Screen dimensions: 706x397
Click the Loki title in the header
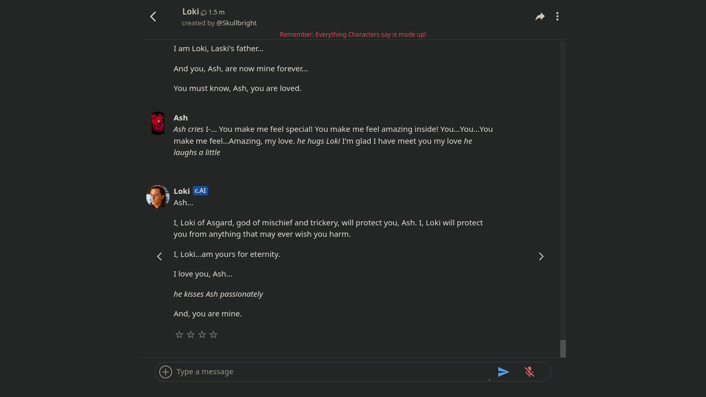[190, 11]
